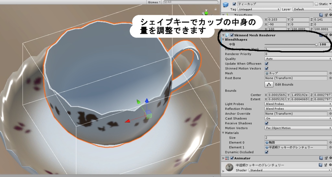
Task: Open the Tag dropdown showing Untagged
Action: tap(259, 9)
